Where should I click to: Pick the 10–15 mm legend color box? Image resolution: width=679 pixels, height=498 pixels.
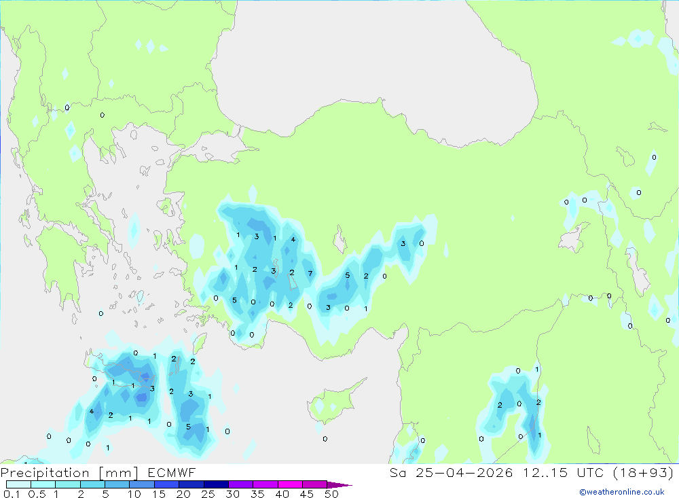pos(142,484)
